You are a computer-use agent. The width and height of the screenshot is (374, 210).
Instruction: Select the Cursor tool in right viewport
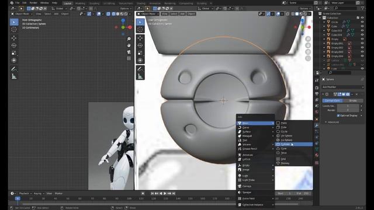[x=140, y=30]
